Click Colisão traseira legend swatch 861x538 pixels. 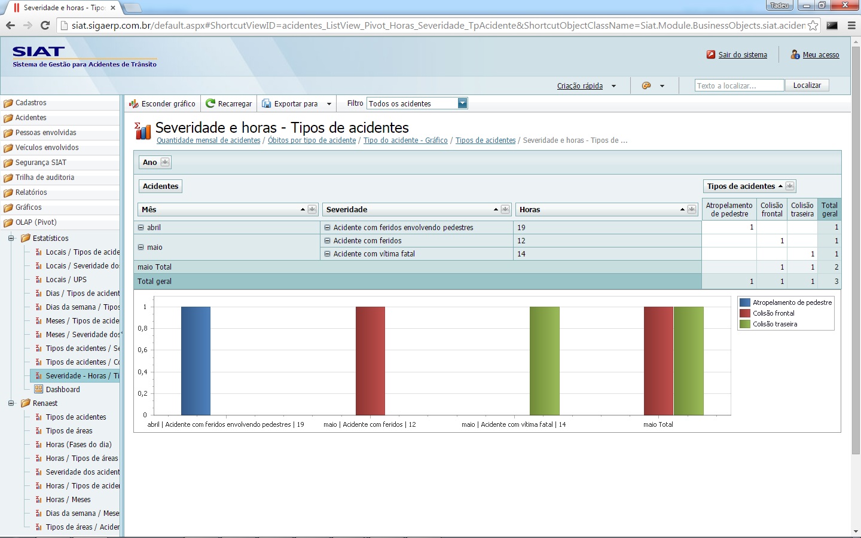tap(745, 324)
